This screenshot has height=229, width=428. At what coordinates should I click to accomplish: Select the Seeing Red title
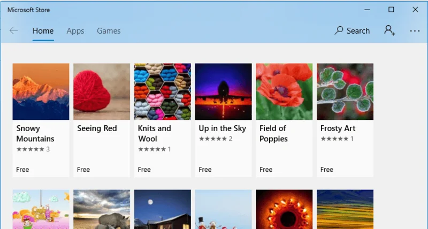pos(97,128)
